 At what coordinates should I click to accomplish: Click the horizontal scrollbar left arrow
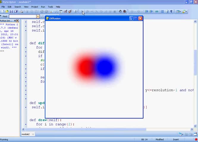[23, 129]
